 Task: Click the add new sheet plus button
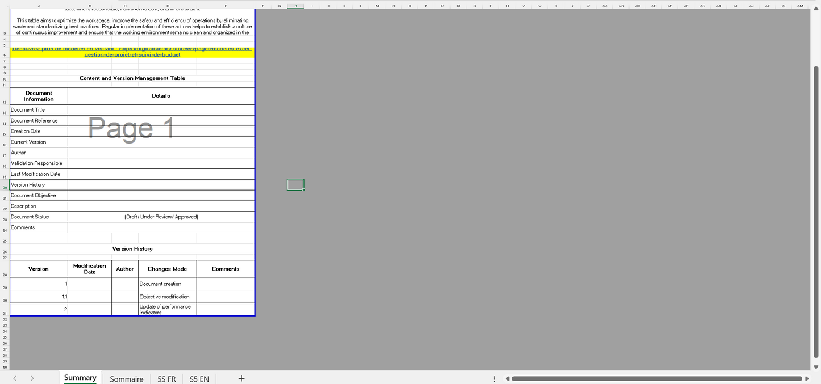[241, 378]
